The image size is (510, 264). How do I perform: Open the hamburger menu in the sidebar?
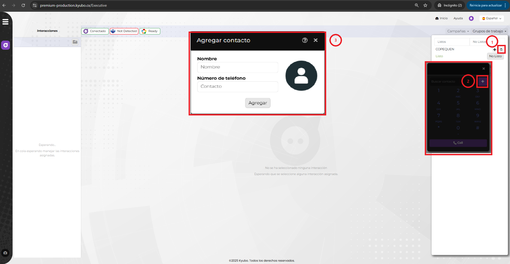[x=5, y=22]
